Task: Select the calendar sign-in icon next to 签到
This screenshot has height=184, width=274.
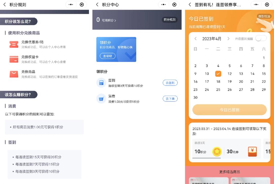Action: (101, 82)
